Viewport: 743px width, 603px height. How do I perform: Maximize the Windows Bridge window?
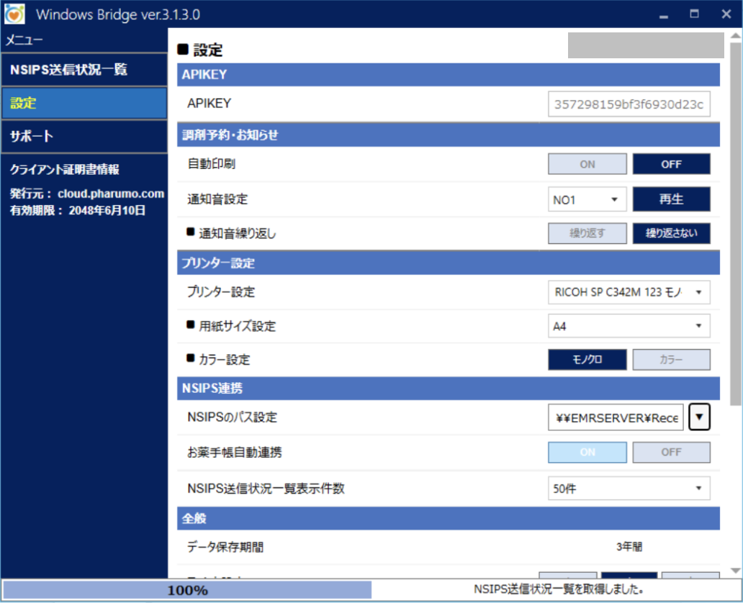pos(694,14)
